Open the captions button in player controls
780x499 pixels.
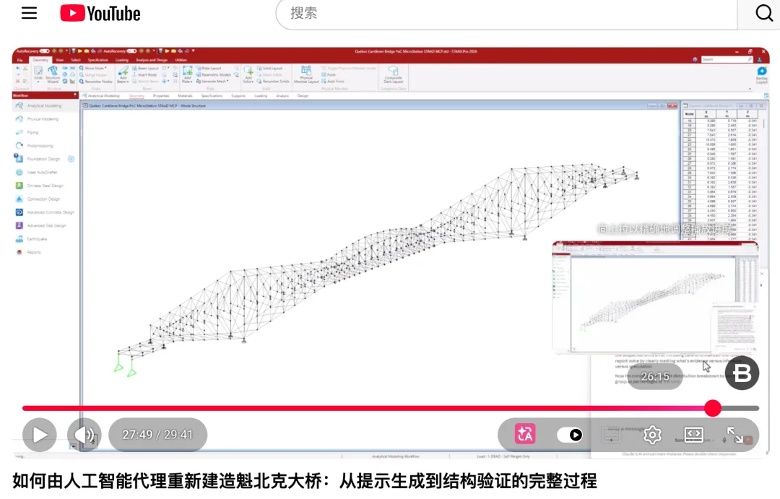(611, 435)
